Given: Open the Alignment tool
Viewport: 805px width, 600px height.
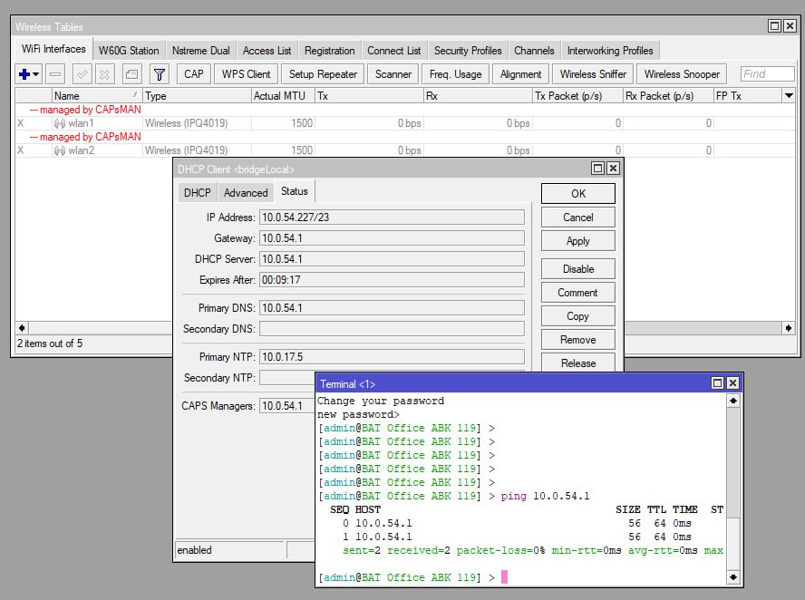Looking at the screenshot, I should click(x=520, y=74).
